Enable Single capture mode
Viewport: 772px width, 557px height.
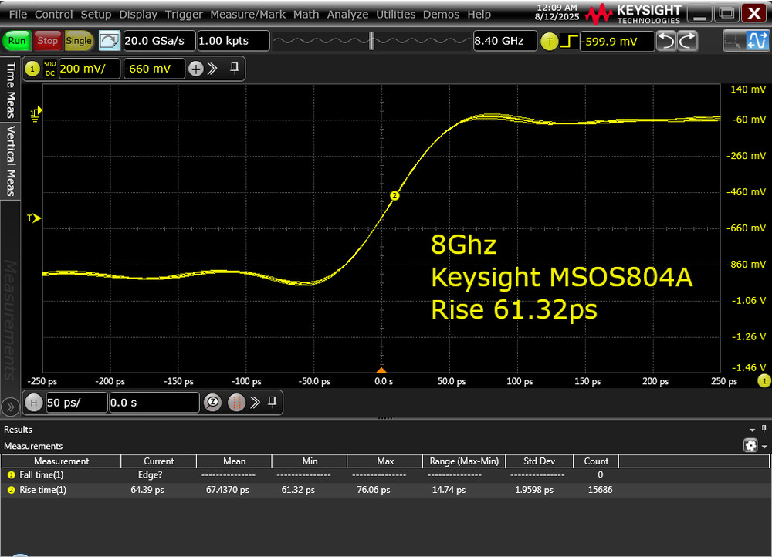tap(78, 40)
